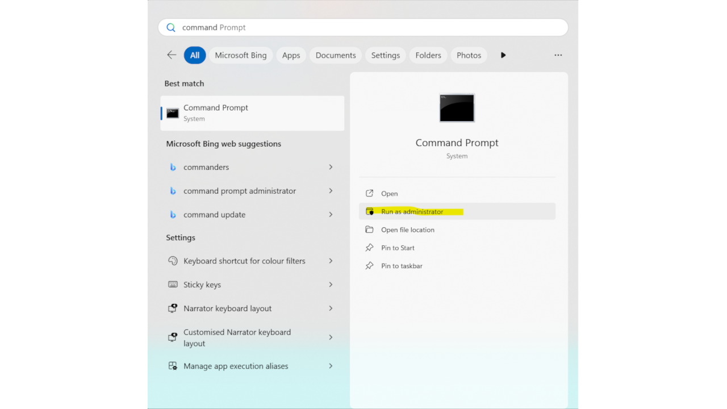Click the search magnifier icon
Image resolution: width=727 pixels, height=409 pixels.
click(171, 27)
